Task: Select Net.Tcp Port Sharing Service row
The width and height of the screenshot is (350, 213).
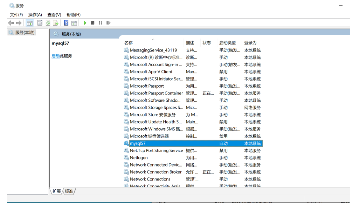Action: click(x=193, y=150)
